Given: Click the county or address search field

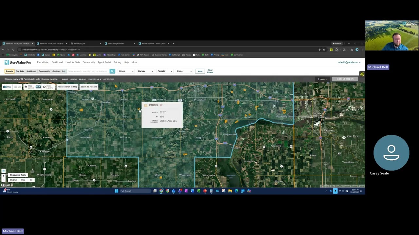Looking at the screenshot, I should tap(88, 71).
